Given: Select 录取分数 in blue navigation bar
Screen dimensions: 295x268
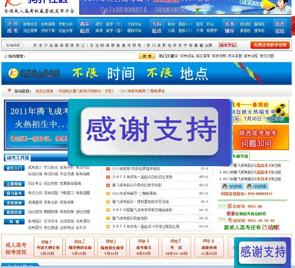Looking at the screenshot, I should click(x=66, y=24).
